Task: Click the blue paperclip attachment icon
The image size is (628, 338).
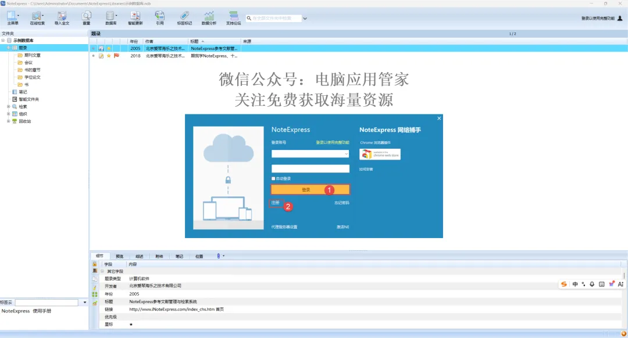Action: (x=218, y=256)
